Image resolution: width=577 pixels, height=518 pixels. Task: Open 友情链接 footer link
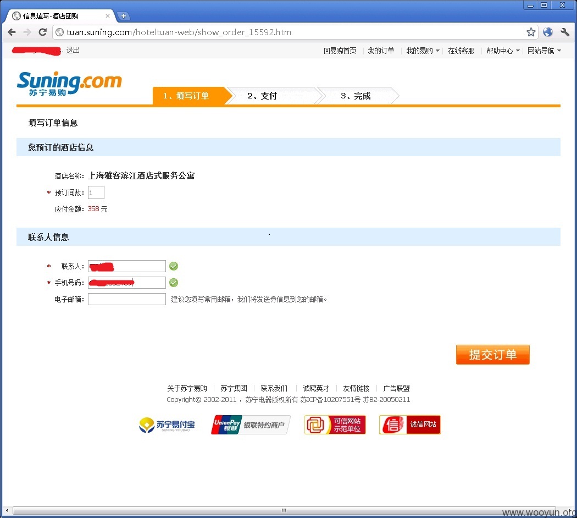(356, 388)
